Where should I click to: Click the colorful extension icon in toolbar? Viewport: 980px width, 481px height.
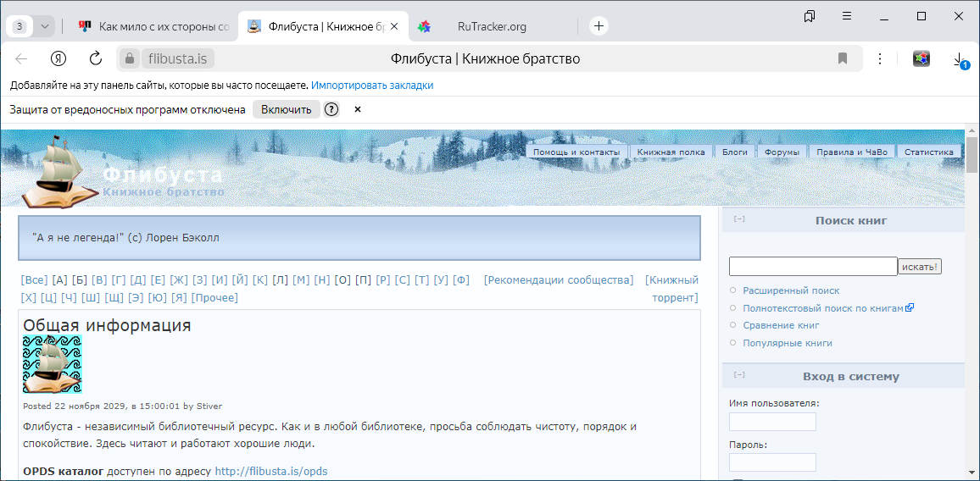[922, 58]
